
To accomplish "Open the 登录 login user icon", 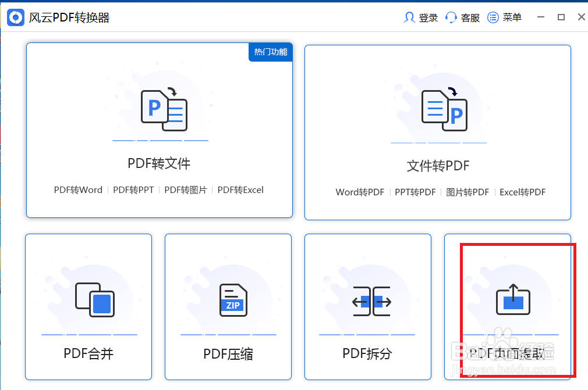I will pos(409,17).
